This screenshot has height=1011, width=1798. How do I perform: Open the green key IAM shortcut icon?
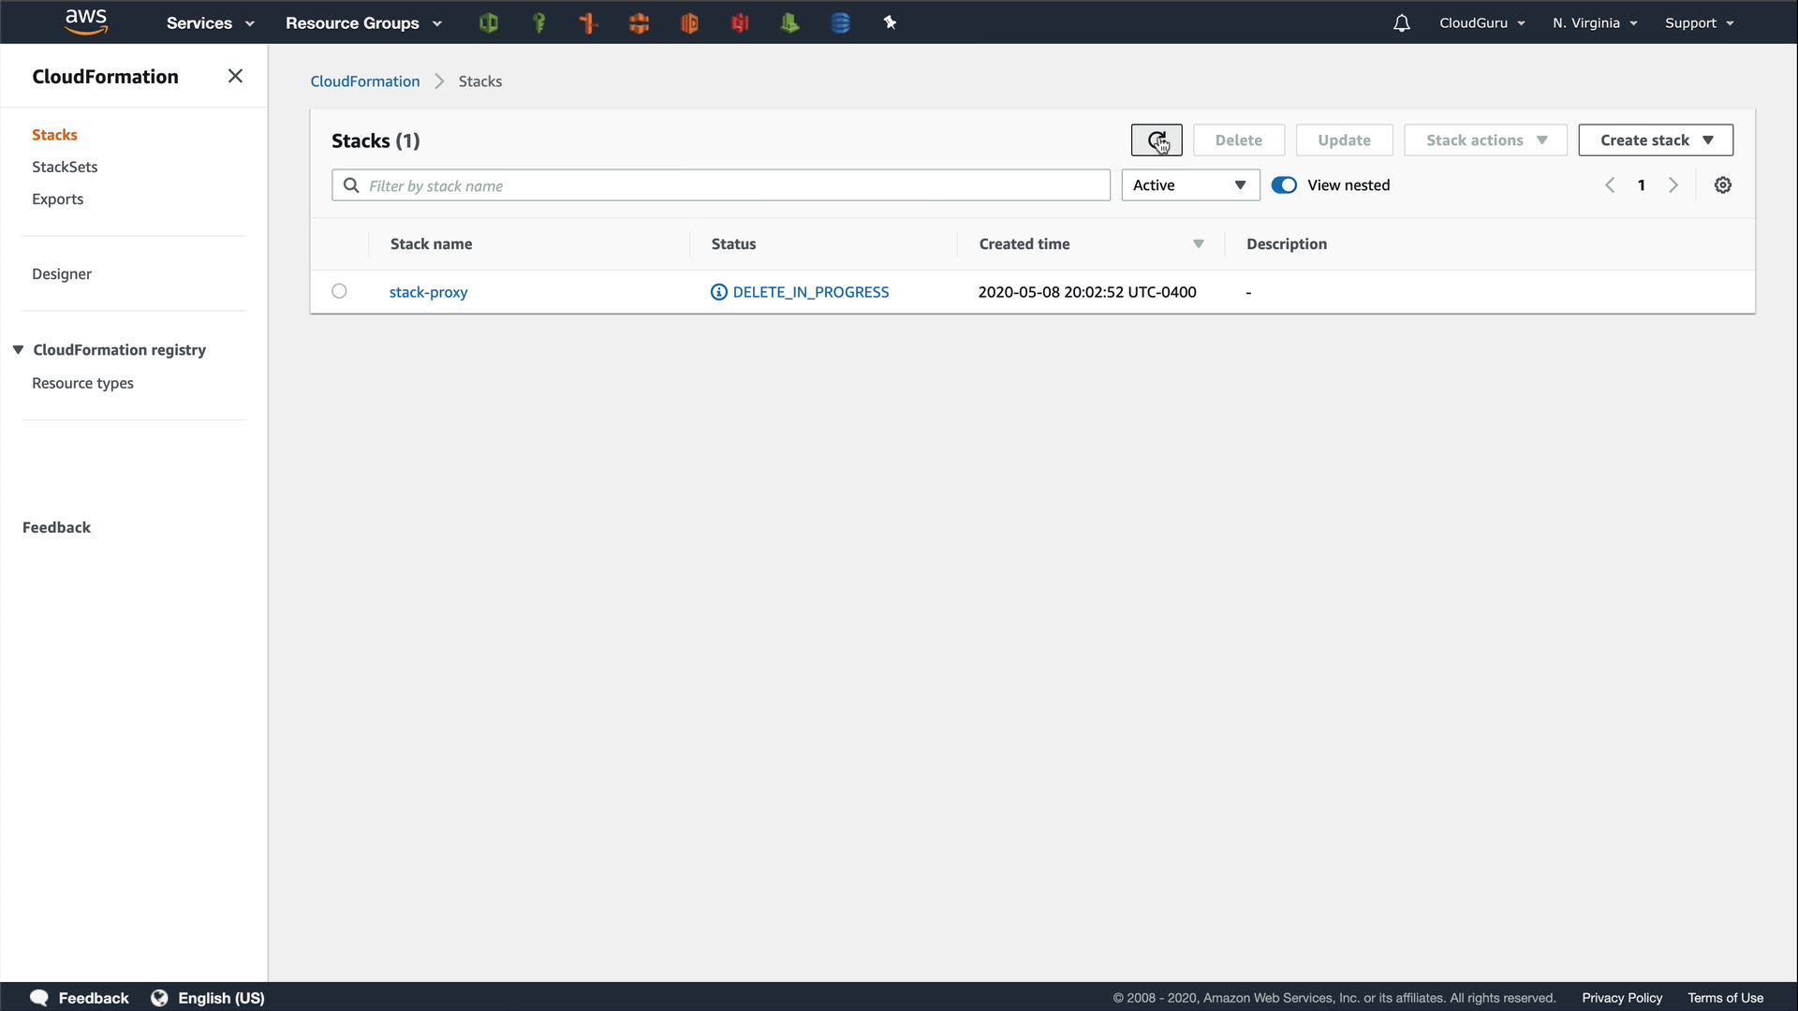click(538, 23)
